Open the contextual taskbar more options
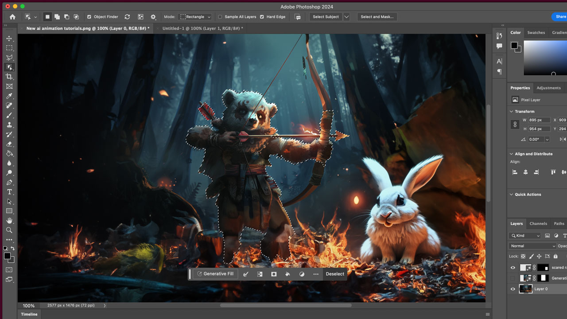Viewport: 567px width, 319px height. tap(316, 274)
